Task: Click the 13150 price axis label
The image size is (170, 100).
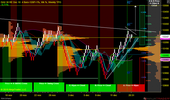Action: (x=166, y=49)
